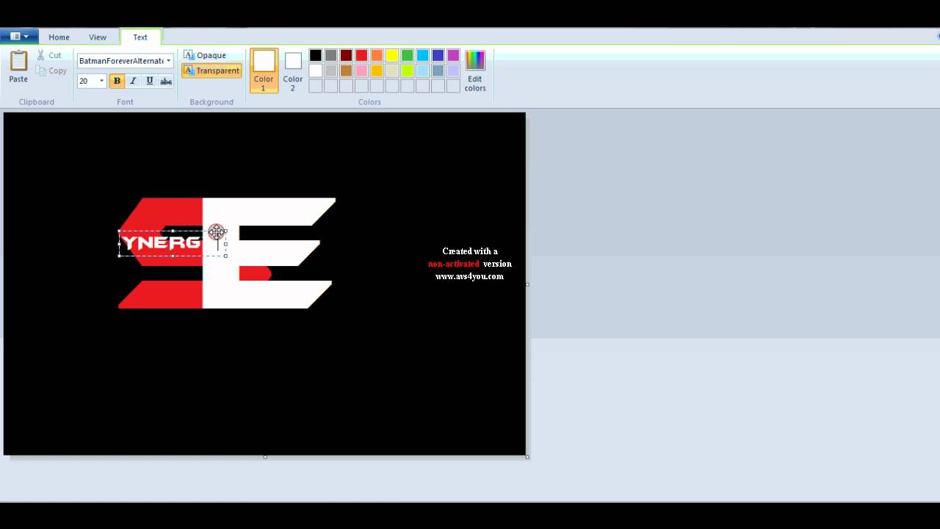Pick the purple color swatch
Image resolution: width=940 pixels, height=529 pixels.
454,55
